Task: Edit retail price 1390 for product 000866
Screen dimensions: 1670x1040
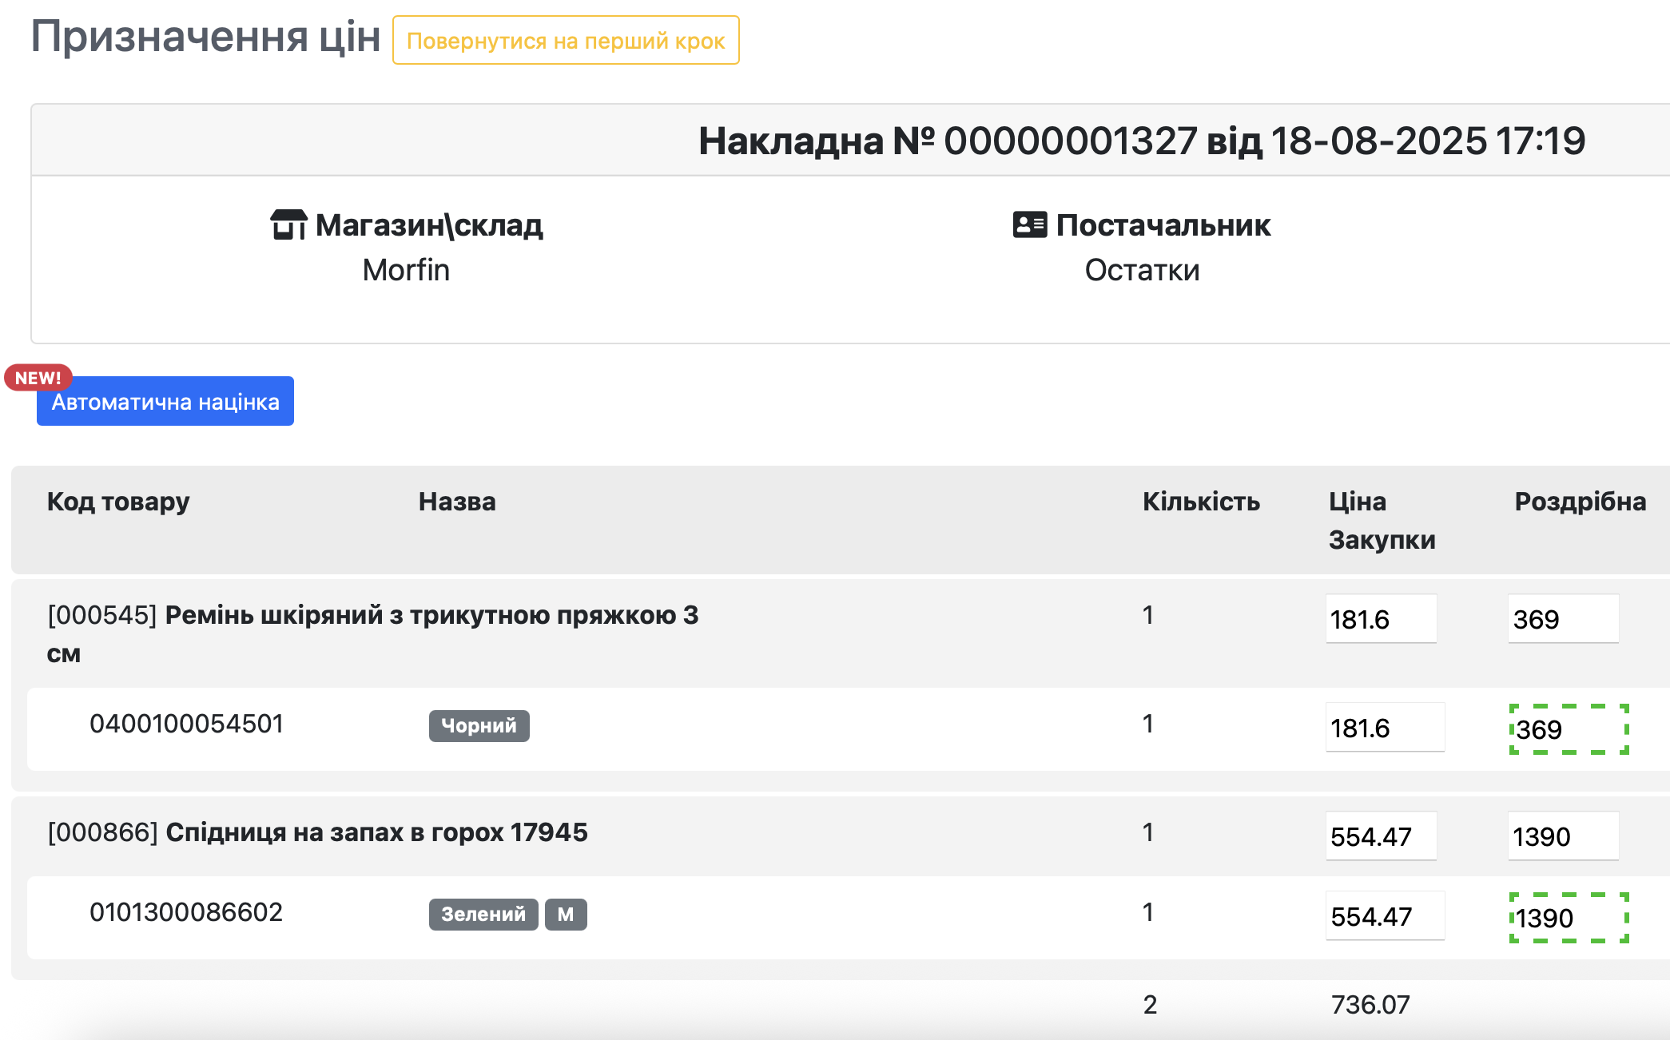Action: 1563,836
